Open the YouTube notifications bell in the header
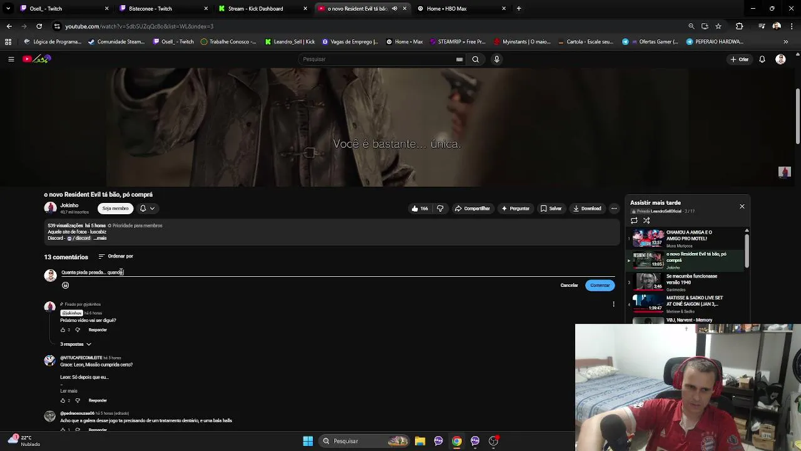This screenshot has width=801, height=451. pyautogui.click(x=762, y=60)
